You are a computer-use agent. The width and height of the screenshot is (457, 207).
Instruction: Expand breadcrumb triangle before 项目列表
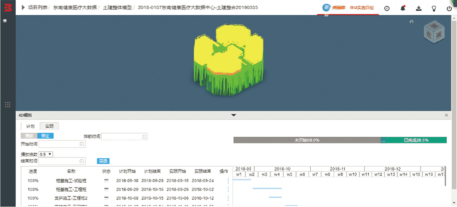[23, 8]
